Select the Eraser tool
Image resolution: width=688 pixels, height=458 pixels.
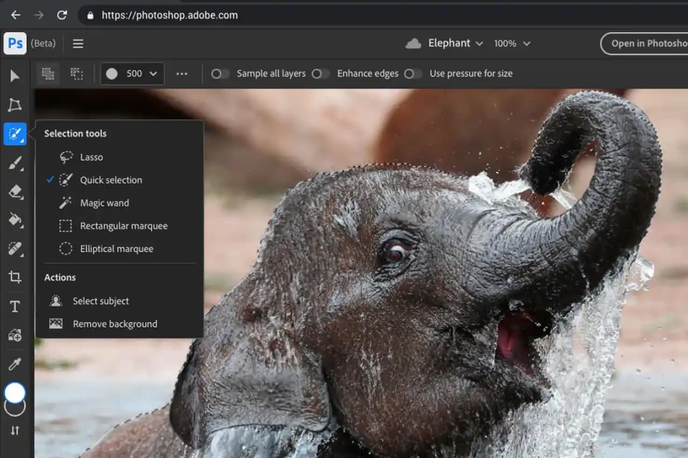15,192
